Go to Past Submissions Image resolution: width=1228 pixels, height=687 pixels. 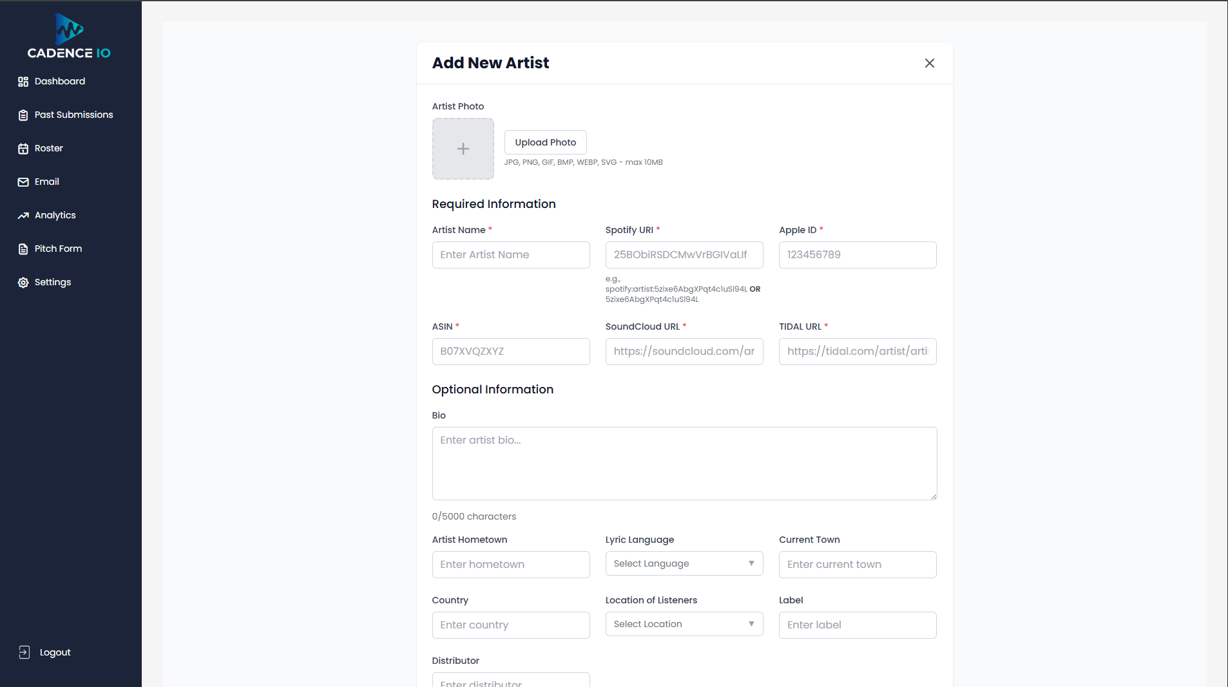click(74, 115)
